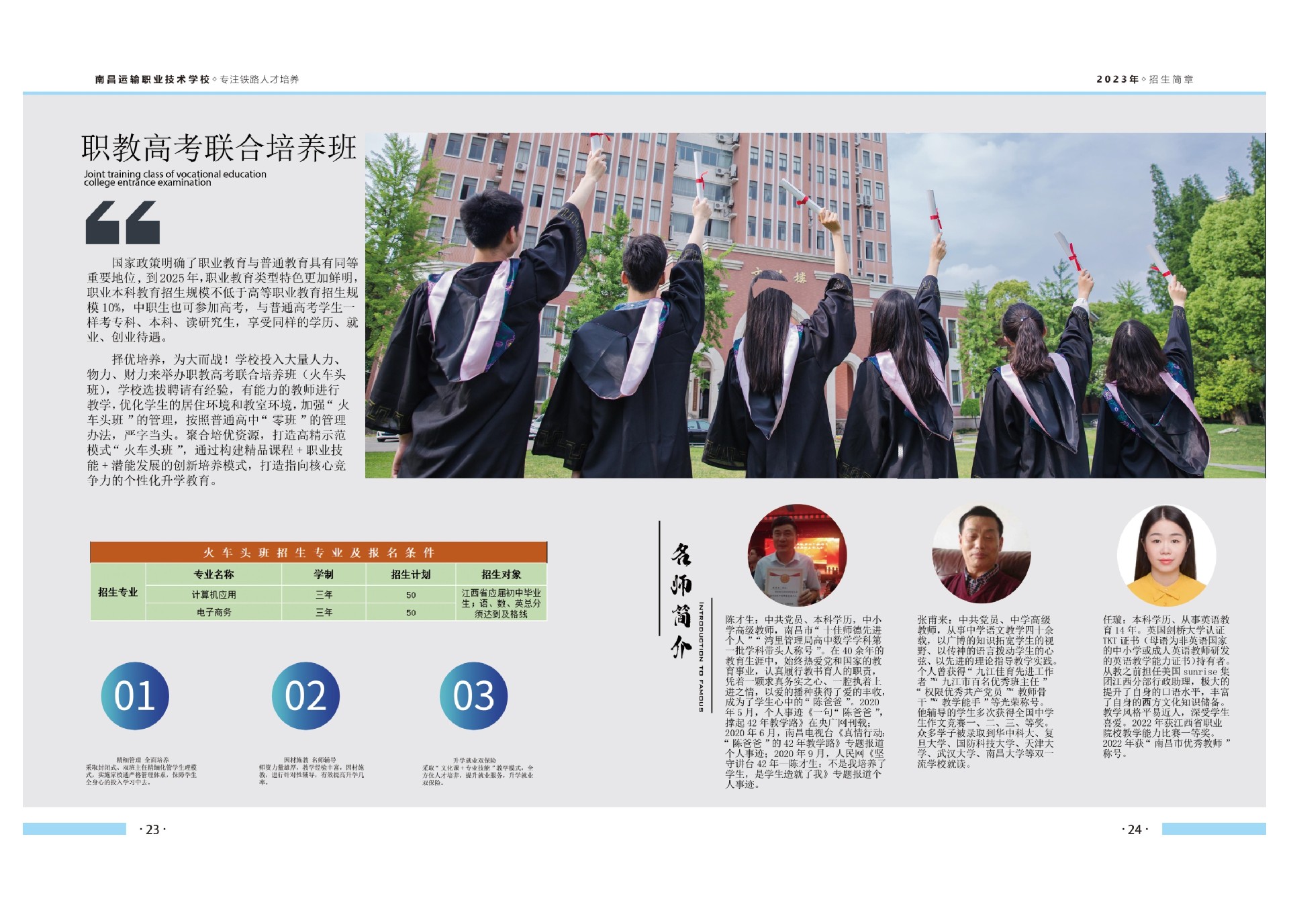Click the orange 火车头班招生专业及报名条件 table header

pyautogui.click(x=318, y=552)
